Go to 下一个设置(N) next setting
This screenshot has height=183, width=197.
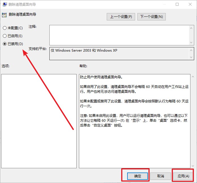[x=152, y=17]
